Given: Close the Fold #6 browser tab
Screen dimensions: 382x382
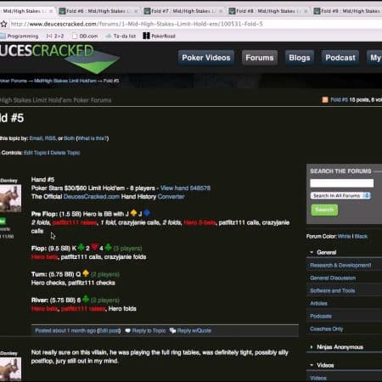Looking at the screenshot, I should pos(136,11).
